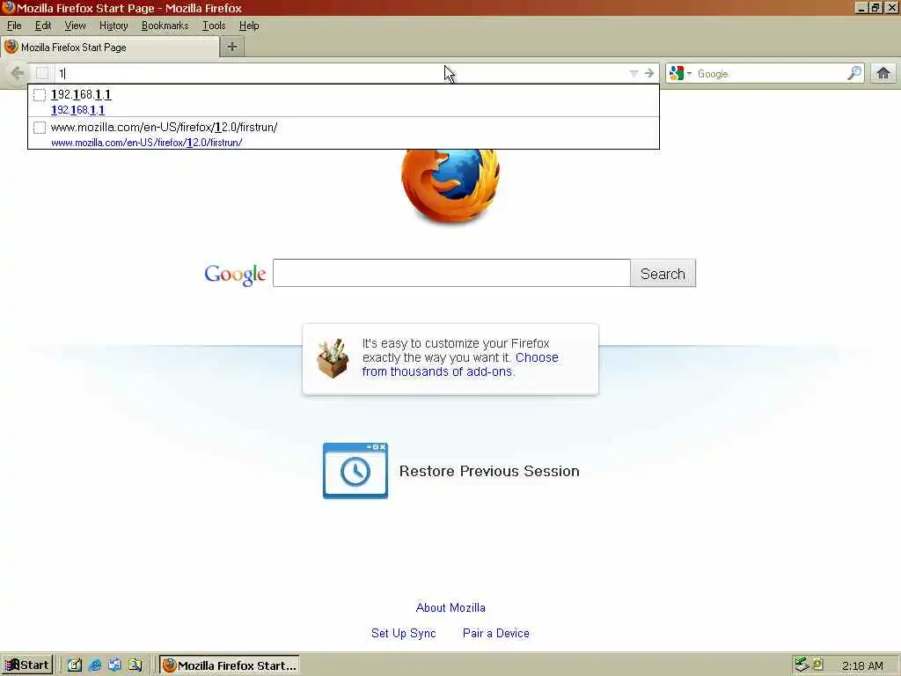Click the Firefox logo on start page
The image size is (901, 676).
point(450,186)
